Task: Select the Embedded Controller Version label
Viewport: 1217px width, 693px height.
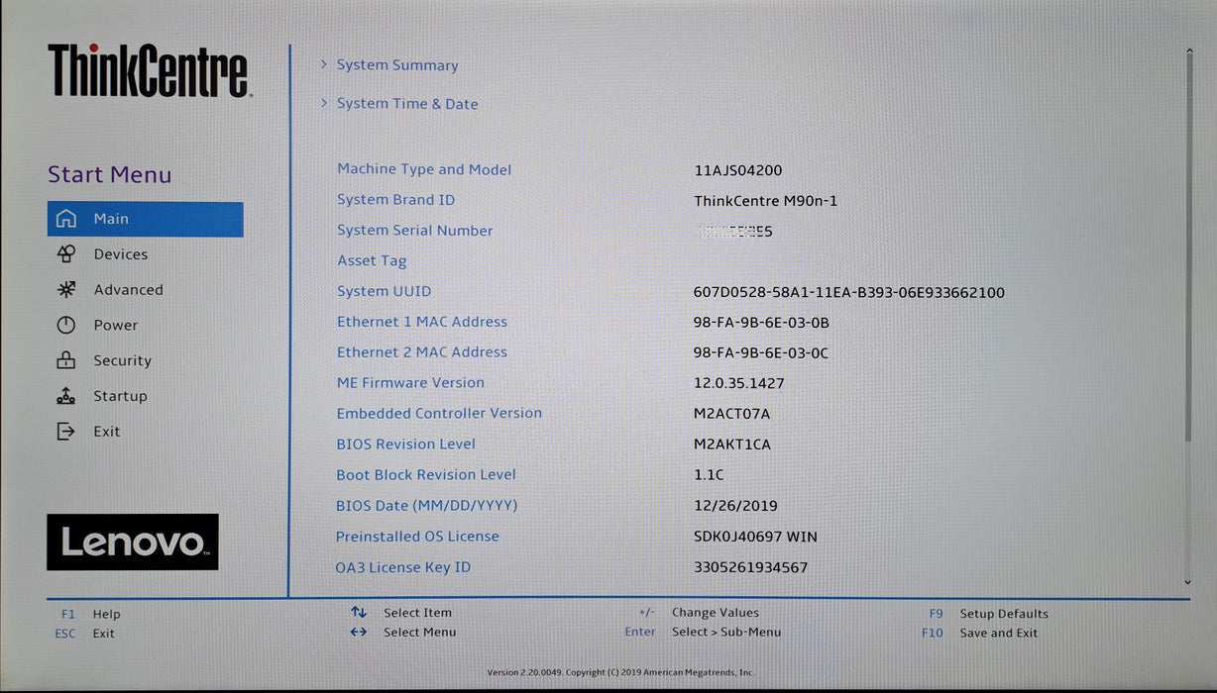Action: point(439,414)
